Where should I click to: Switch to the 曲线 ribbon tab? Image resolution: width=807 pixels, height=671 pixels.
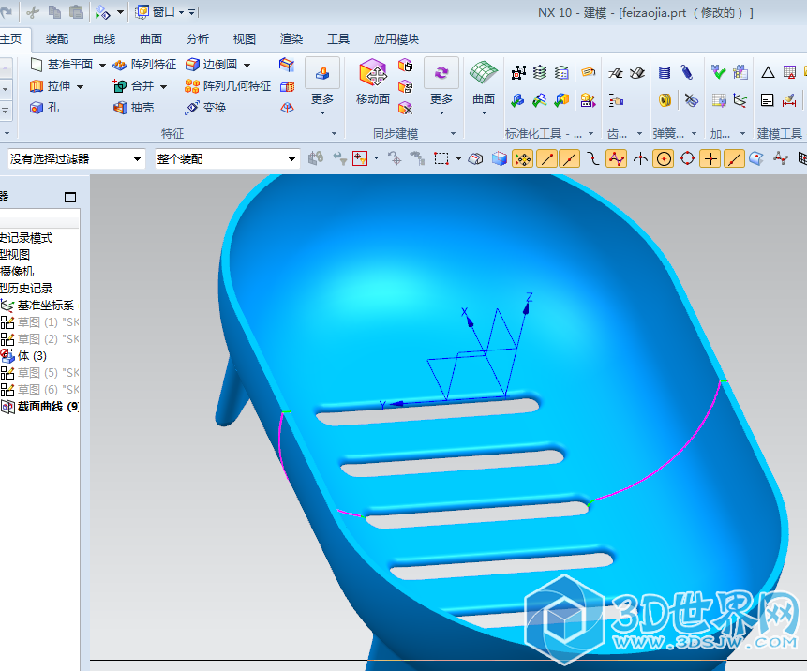click(x=104, y=39)
